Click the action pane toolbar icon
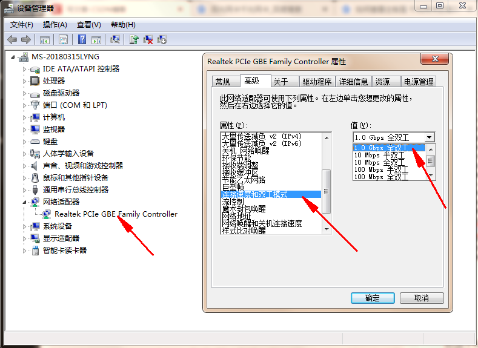The width and height of the screenshot is (478, 348). point(96,39)
